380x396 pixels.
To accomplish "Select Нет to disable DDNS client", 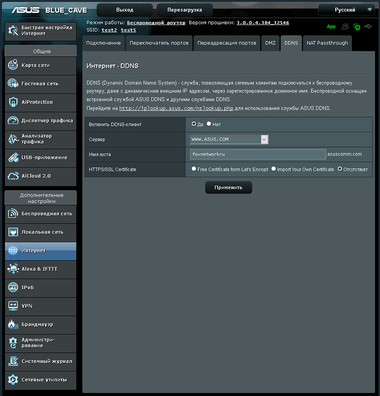I will (209, 124).
